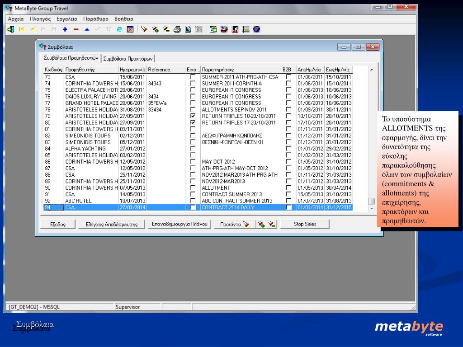The width and height of the screenshot is (463, 347).
Task: Click the notepad with pencil icon
Action: coord(213,29)
